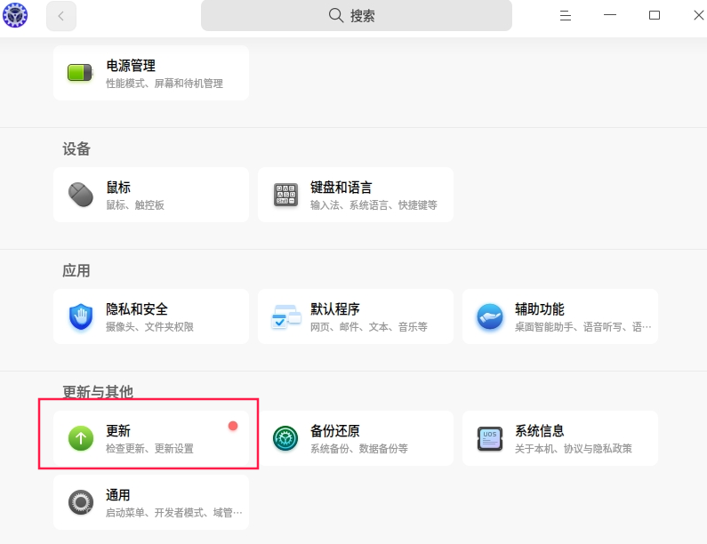Click the text 性能模式、屏幕和待机管理
Screen dimensions: 707x544
165,84
